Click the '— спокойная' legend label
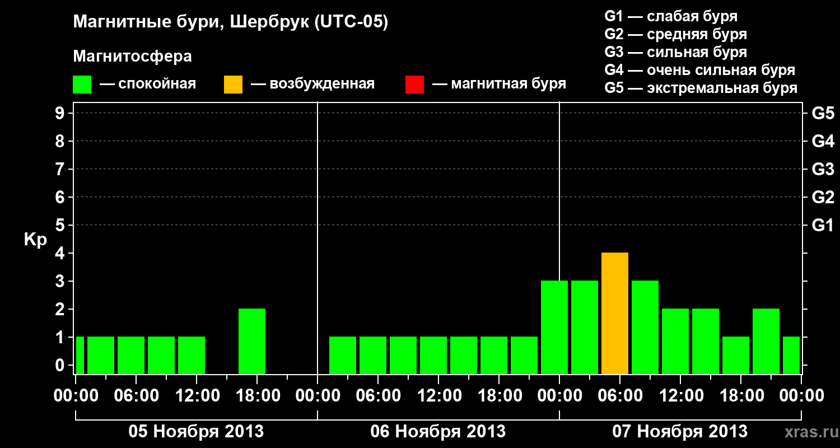The height and width of the screenshot is (448, 840). (x=148, y=85)
